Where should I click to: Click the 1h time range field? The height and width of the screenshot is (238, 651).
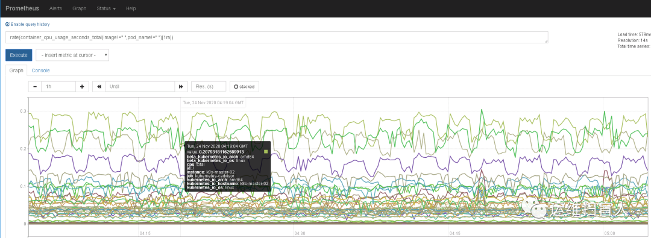(58, 86)
